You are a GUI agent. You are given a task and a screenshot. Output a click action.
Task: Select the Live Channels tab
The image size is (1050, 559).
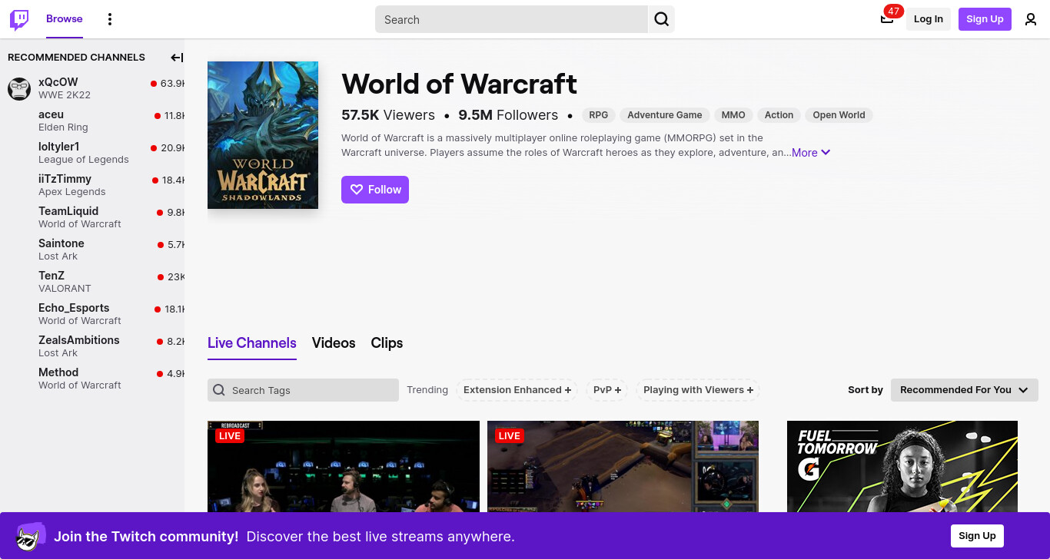coord(252,343)
